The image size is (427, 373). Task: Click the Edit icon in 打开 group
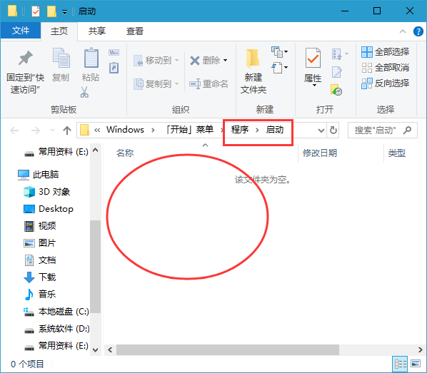click(337, 72)
